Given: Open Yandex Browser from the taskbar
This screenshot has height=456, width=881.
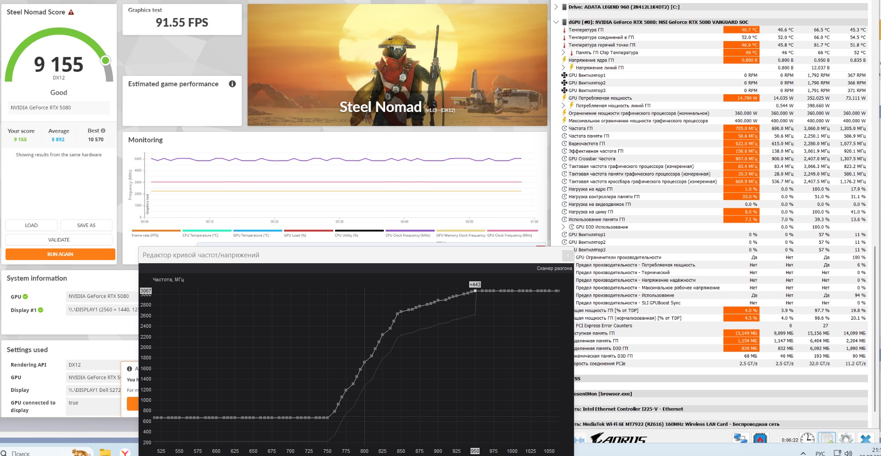Looking at the screenshot, I should 125,452.
